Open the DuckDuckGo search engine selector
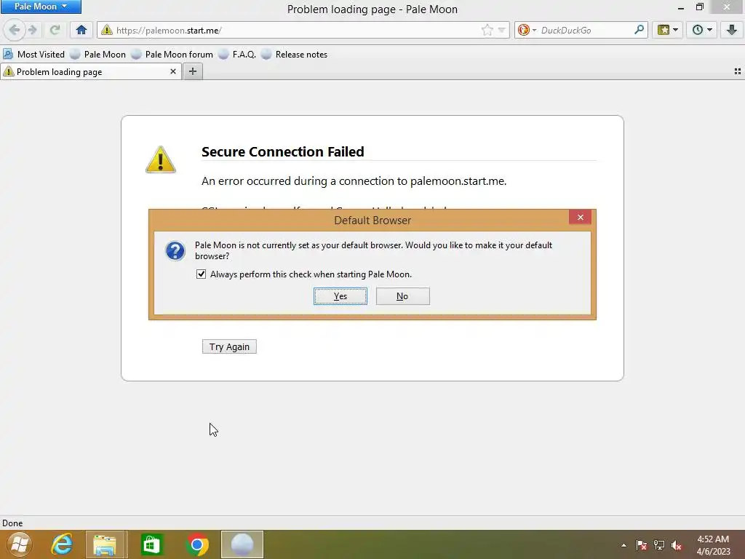 pyautogui.click(x=527, y=30)
